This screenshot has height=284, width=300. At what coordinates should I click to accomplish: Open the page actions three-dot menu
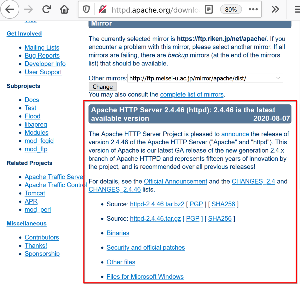click(253, 10)
